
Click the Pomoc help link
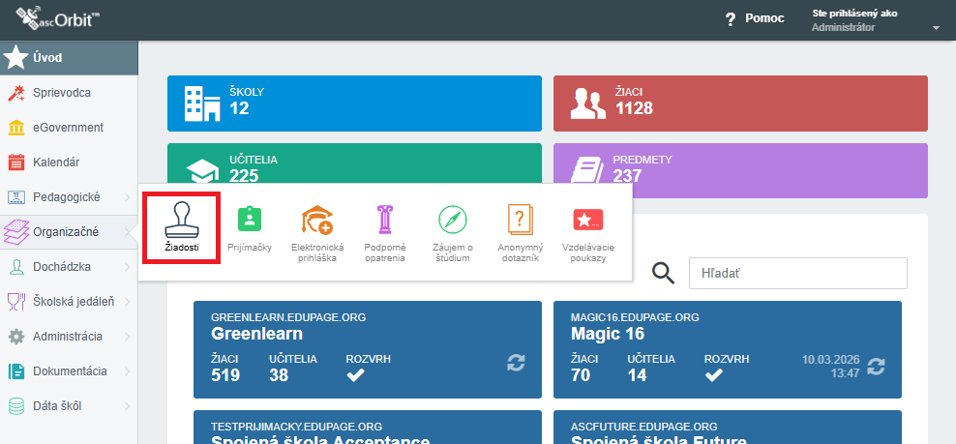coord(754,19)
